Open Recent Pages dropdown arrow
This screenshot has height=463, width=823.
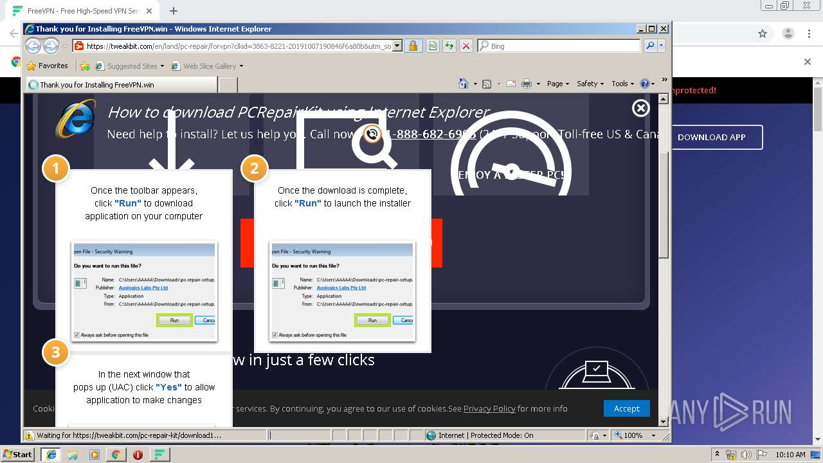tap(65, 46)
